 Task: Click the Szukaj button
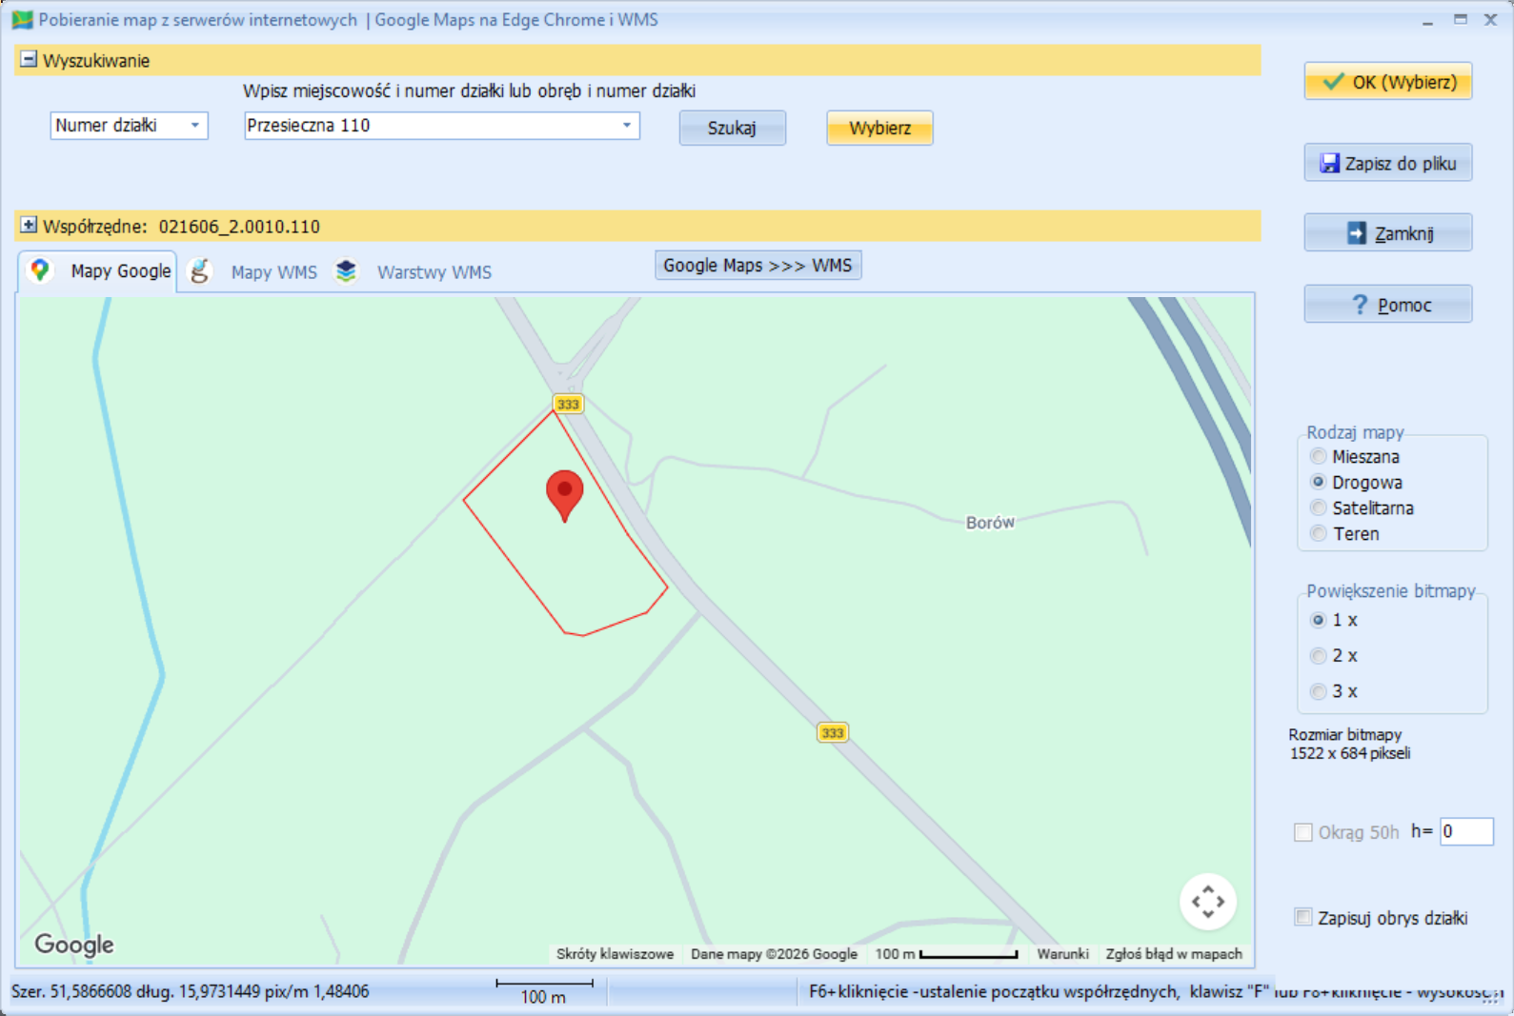click(732, 128)
